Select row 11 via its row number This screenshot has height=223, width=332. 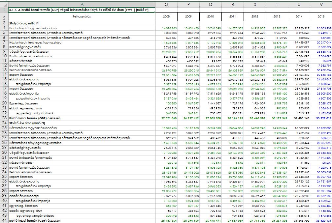click(4, 61)
